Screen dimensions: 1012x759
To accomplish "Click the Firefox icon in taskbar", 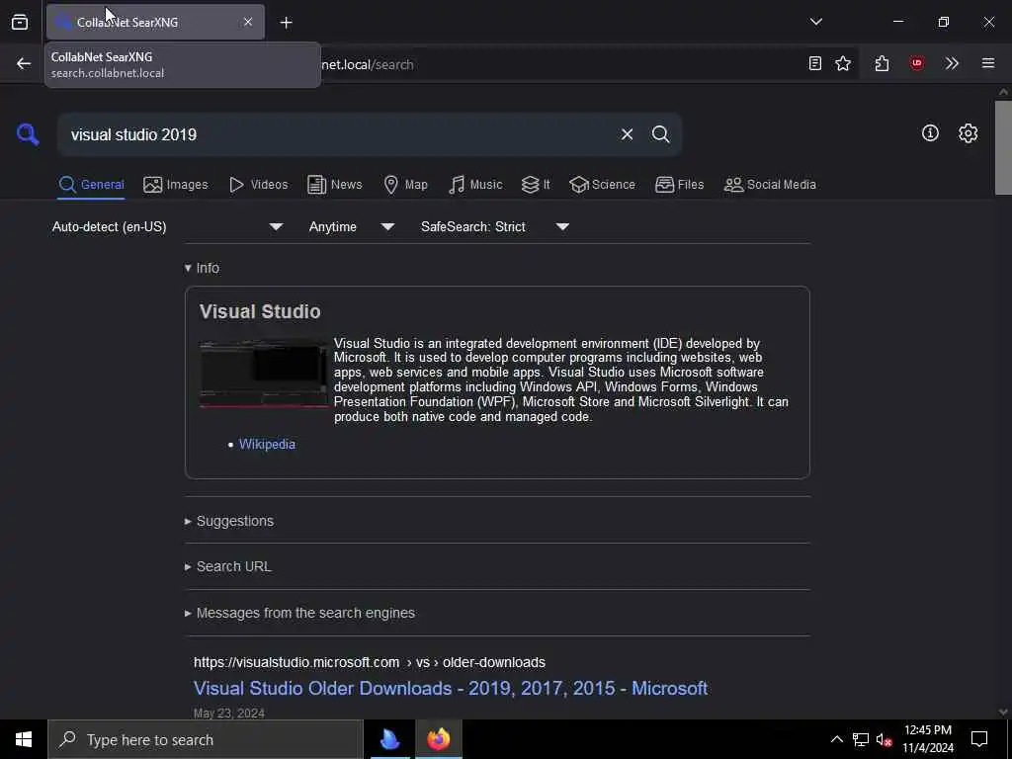I will [438, 739].
